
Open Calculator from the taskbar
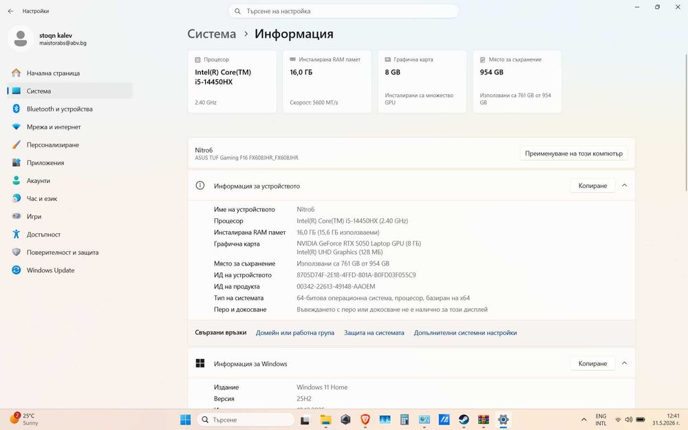point(405,420)
